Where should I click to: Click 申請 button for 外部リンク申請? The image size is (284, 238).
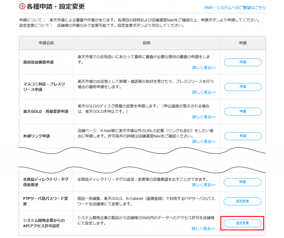pyautogui.click(x=243, y=136)
